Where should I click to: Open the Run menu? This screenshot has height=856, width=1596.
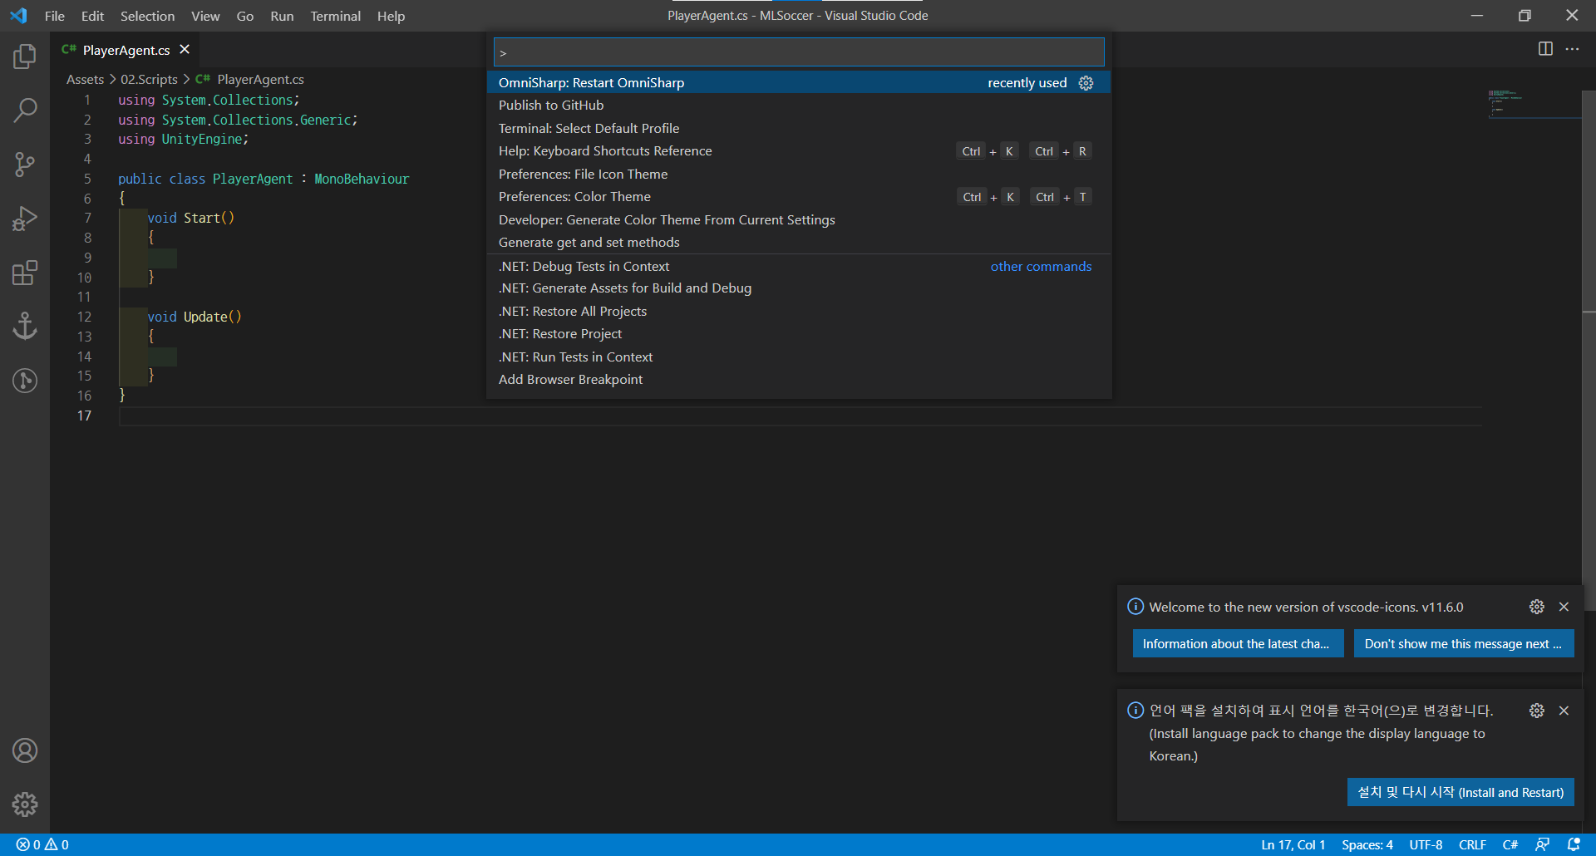click(x=282, y=16)
